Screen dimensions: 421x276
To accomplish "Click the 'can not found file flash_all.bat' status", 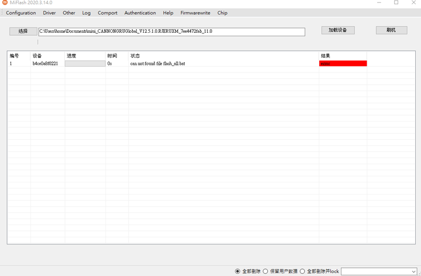I will pyautogui.click(x=158, y=64).
